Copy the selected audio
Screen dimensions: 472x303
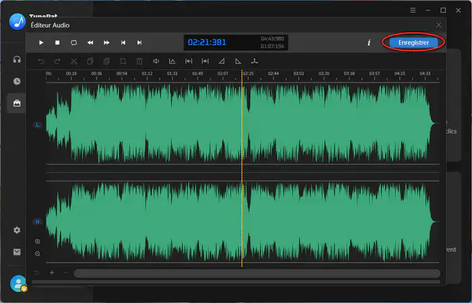pos(90,61)
